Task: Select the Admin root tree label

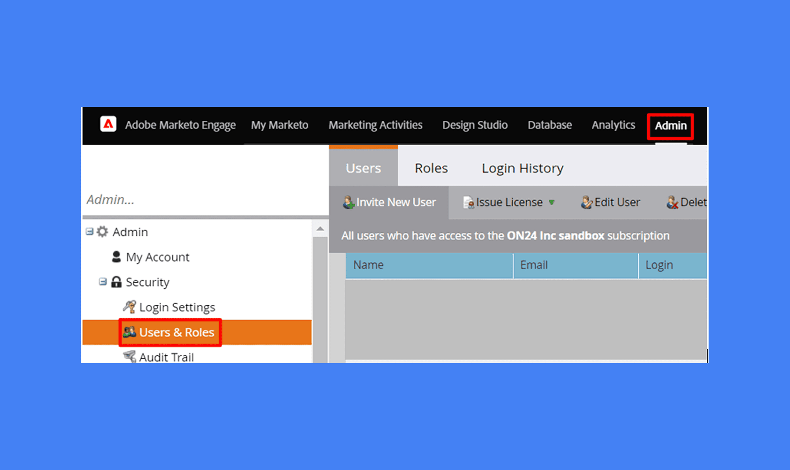Action: point(130,232)
